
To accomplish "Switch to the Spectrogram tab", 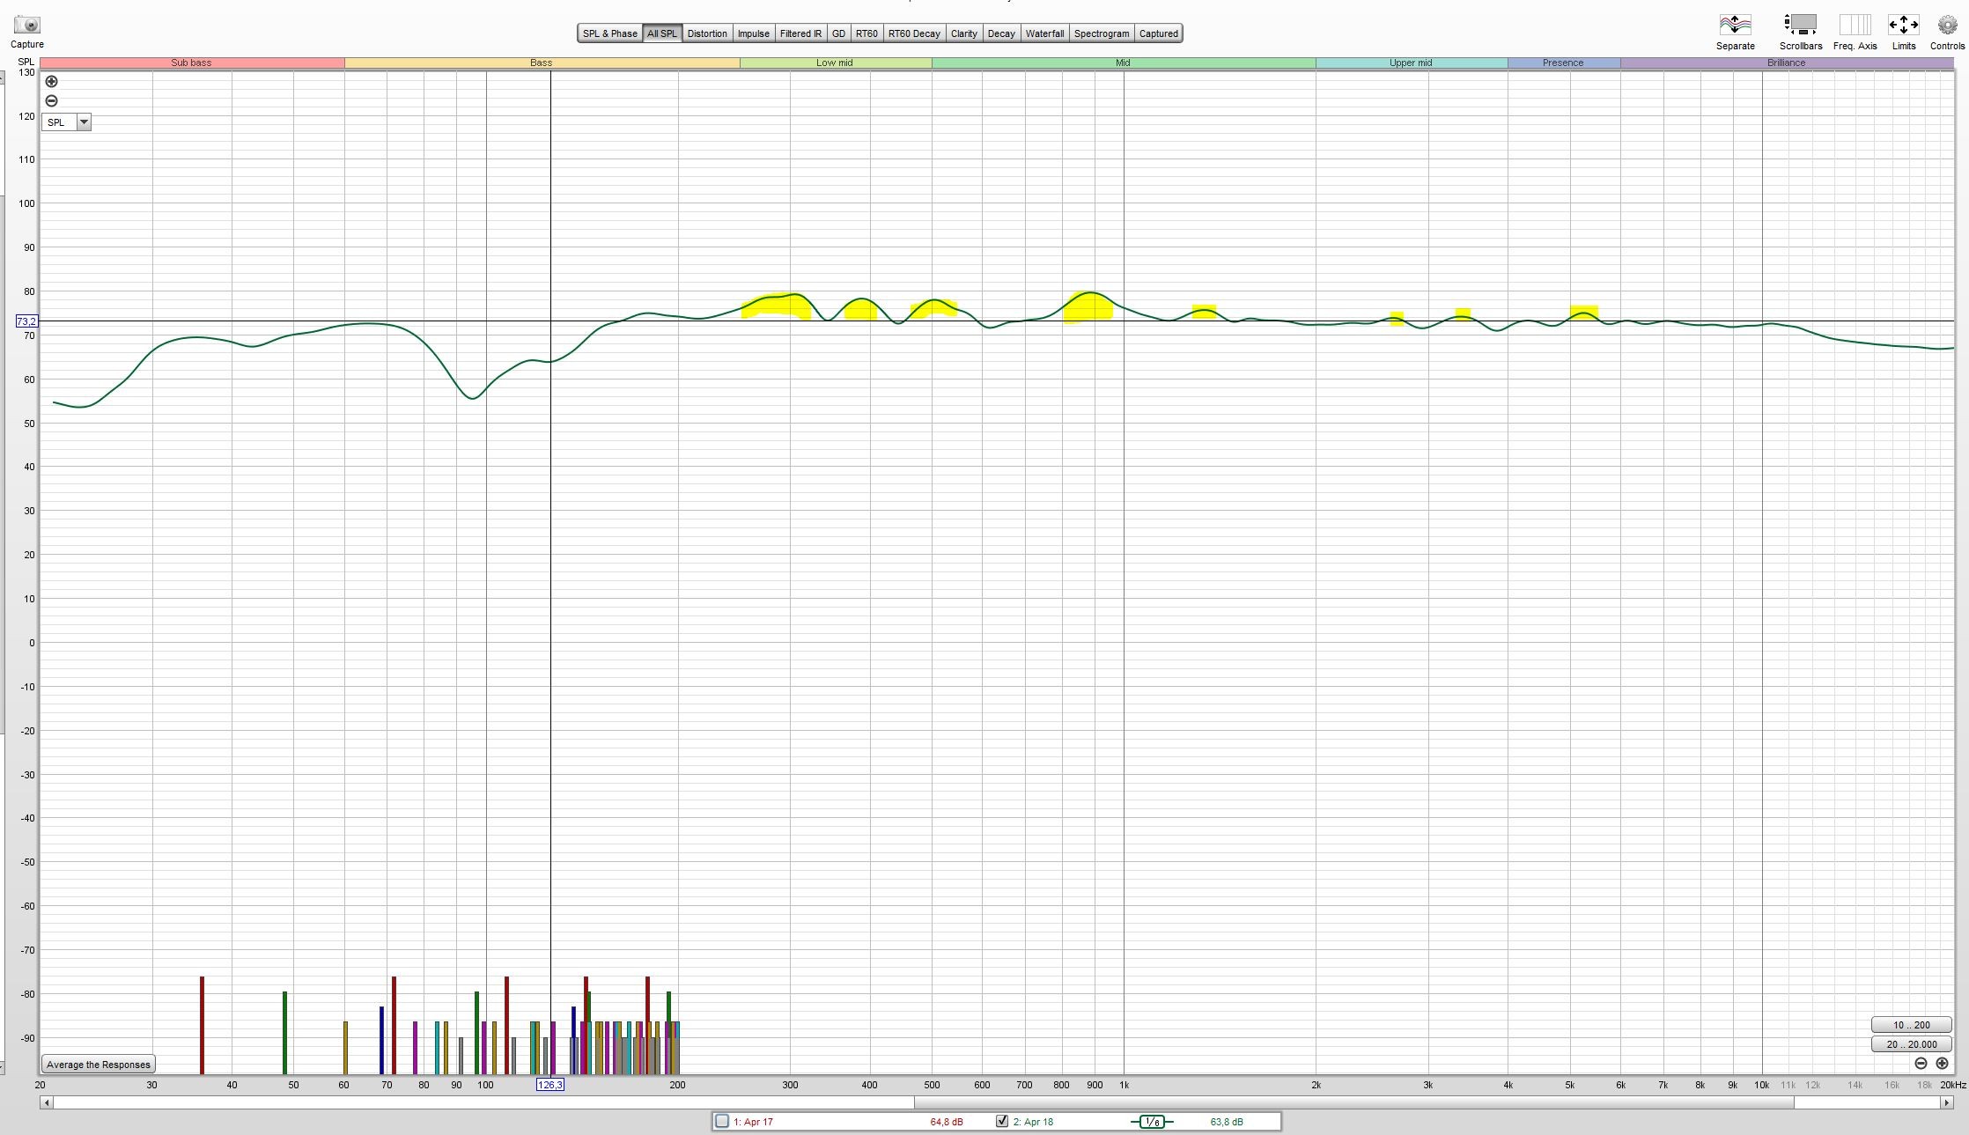I will (x=1101, y=33).
